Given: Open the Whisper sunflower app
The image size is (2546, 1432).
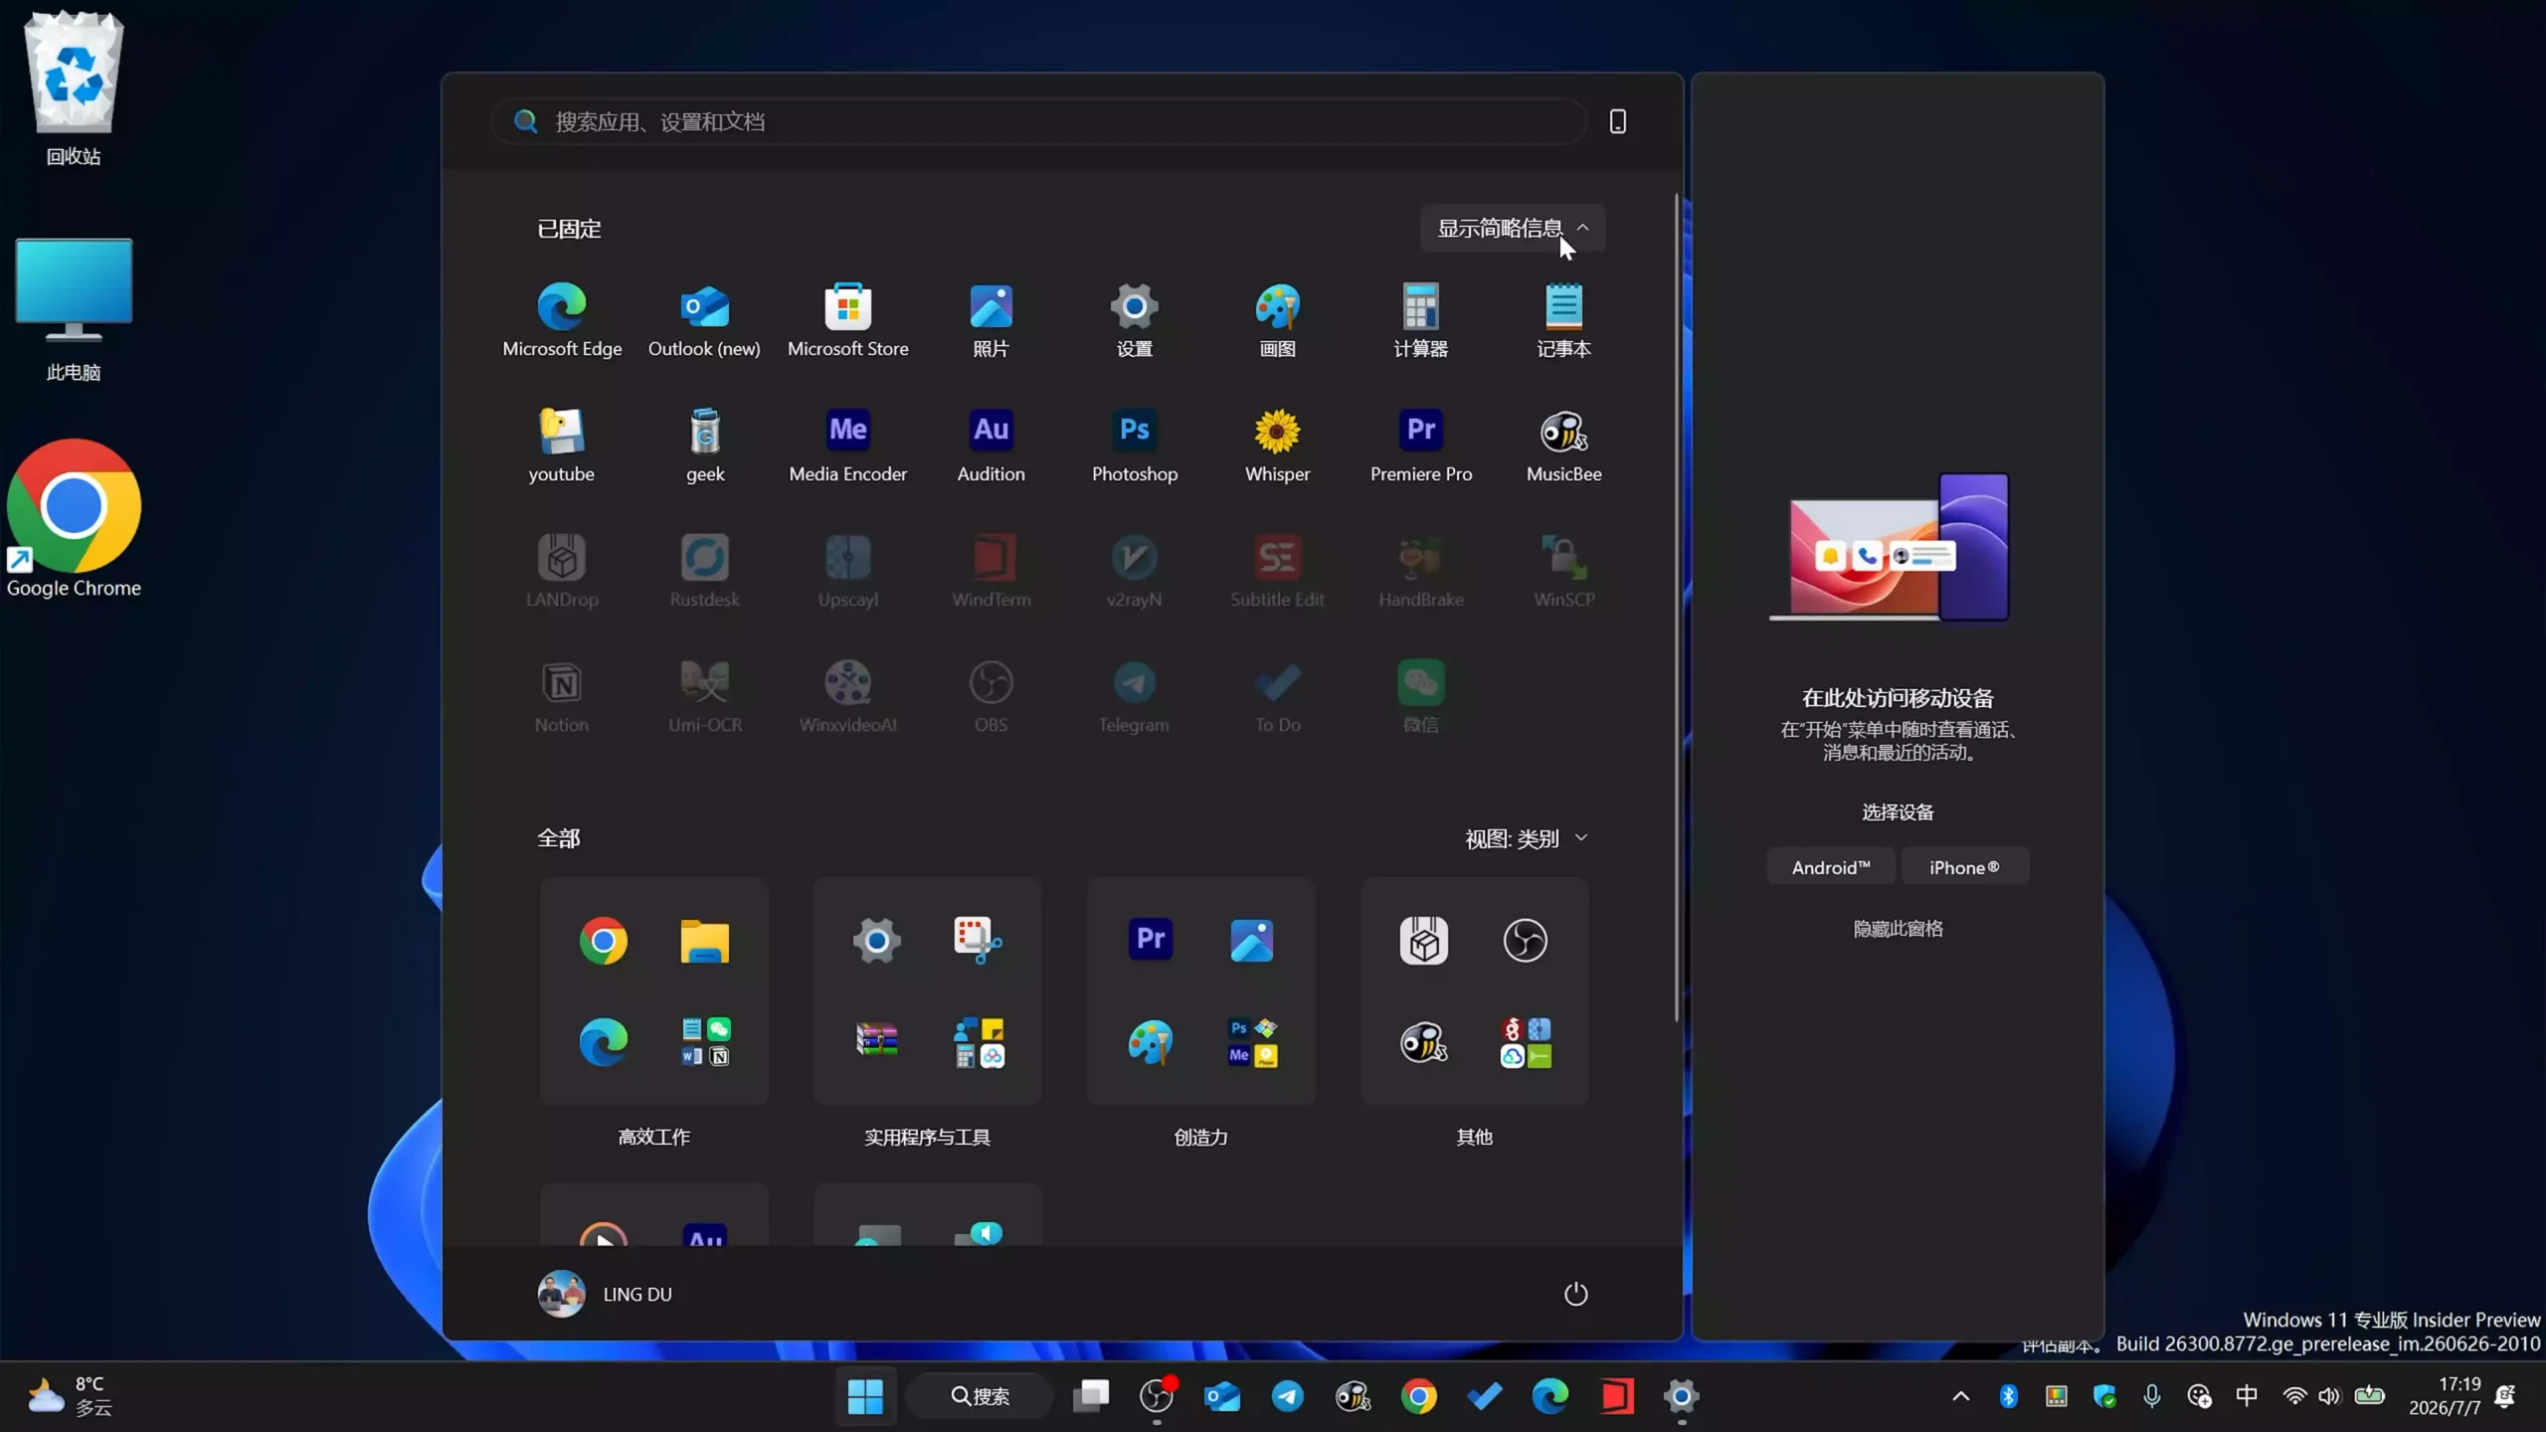Looking at the screenshot, I should click(x=1277, y=446).
